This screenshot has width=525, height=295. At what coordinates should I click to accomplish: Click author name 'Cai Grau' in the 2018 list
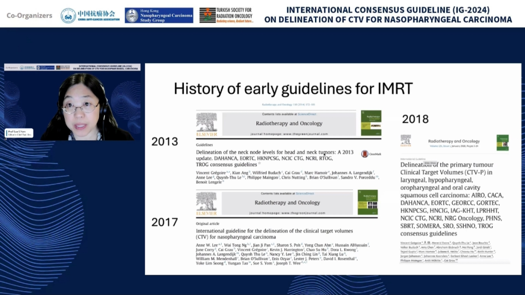pos(450,260)
